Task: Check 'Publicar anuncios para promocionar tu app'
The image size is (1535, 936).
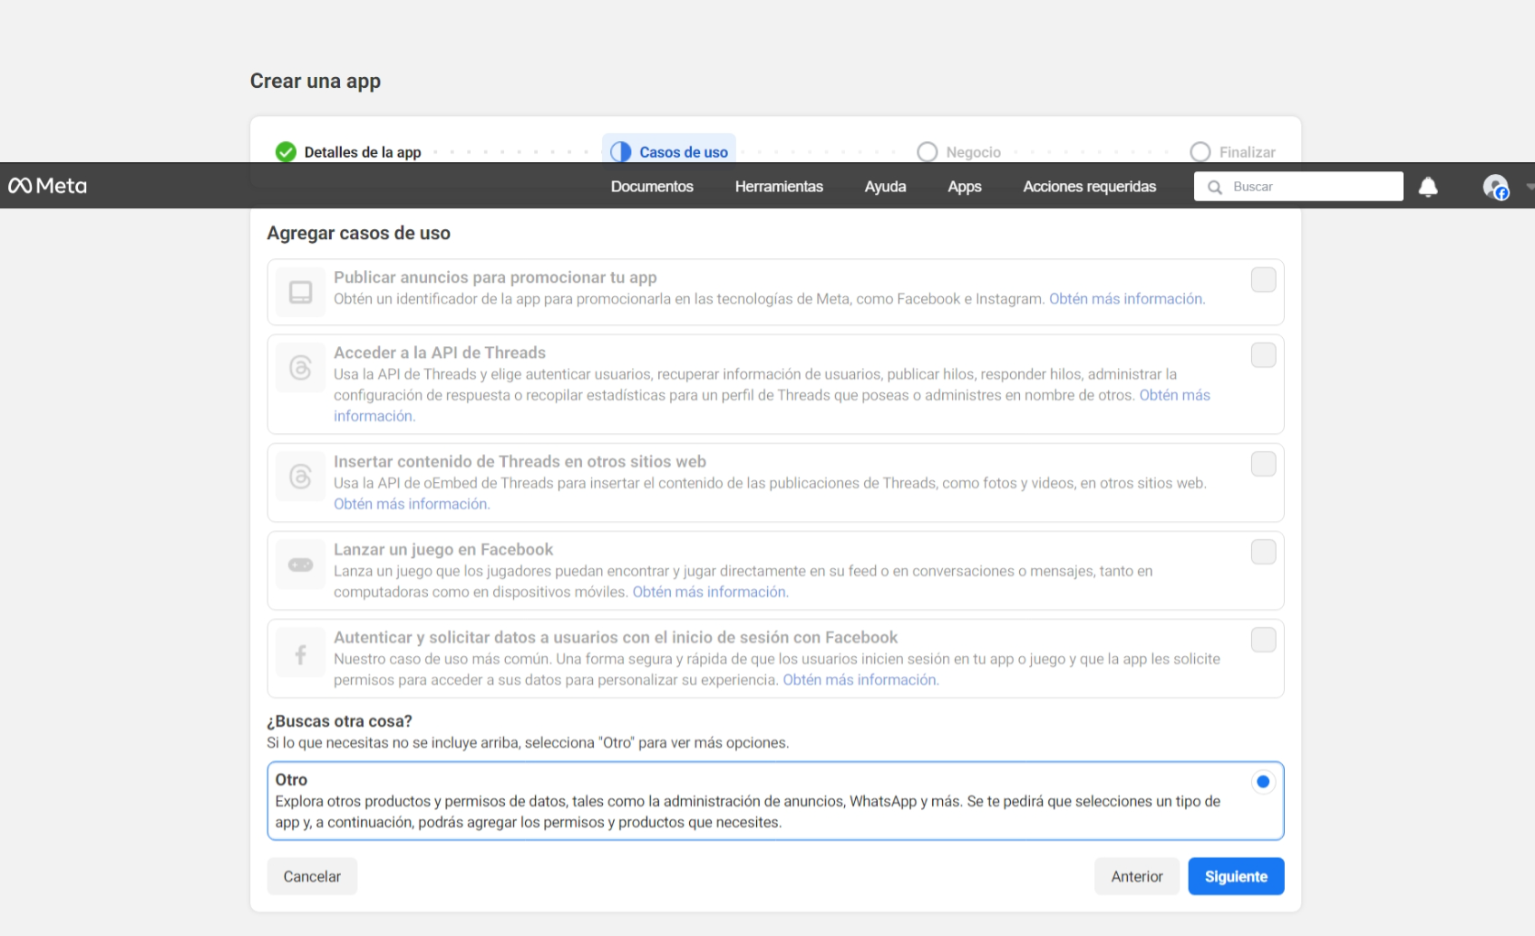Action: click(1263, 280)
